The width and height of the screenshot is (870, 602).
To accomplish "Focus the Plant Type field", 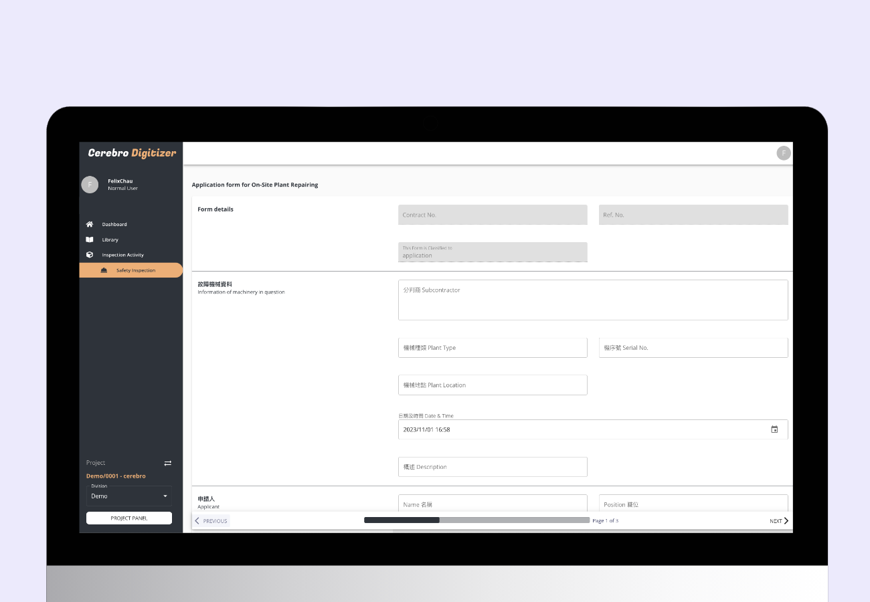I will [x=493, y=348].
